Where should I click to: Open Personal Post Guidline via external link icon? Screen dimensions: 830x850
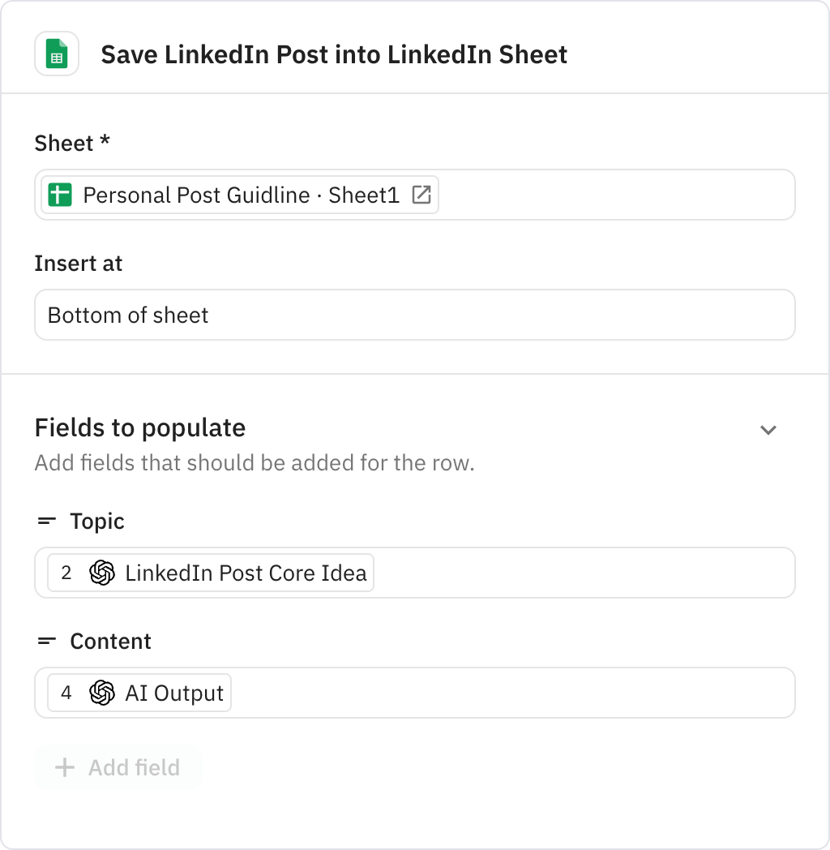pyautogui.click(x=421, y=195)
